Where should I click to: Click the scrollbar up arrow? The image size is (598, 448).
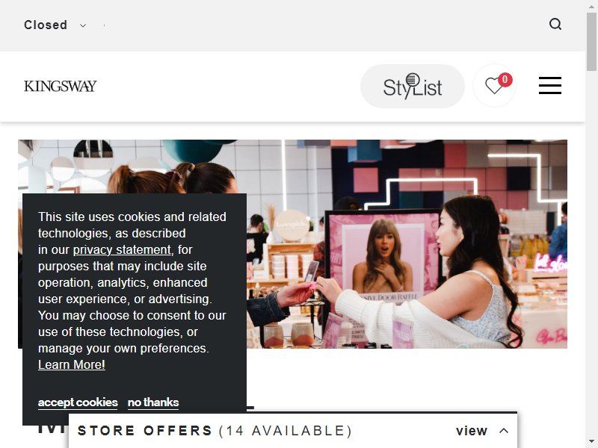pyautogui.click(x=591, y=5)
